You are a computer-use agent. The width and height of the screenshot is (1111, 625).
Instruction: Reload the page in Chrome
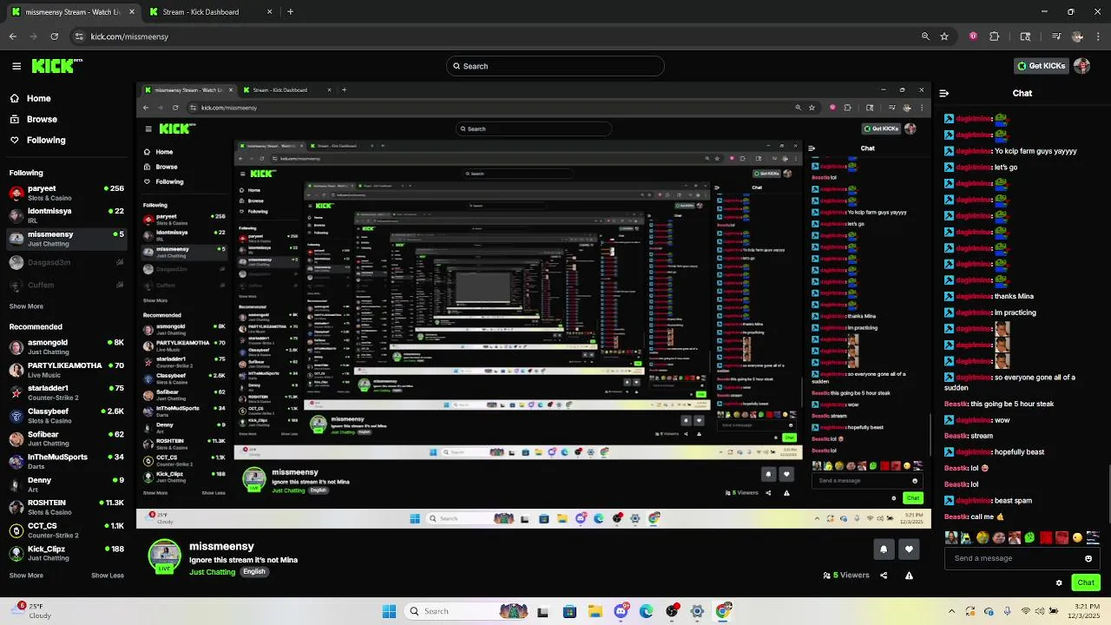point(55,36)
